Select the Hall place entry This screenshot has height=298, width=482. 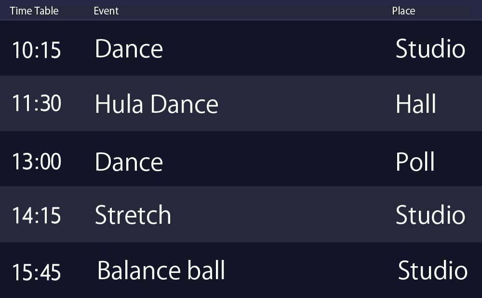(x=416, y=104)
